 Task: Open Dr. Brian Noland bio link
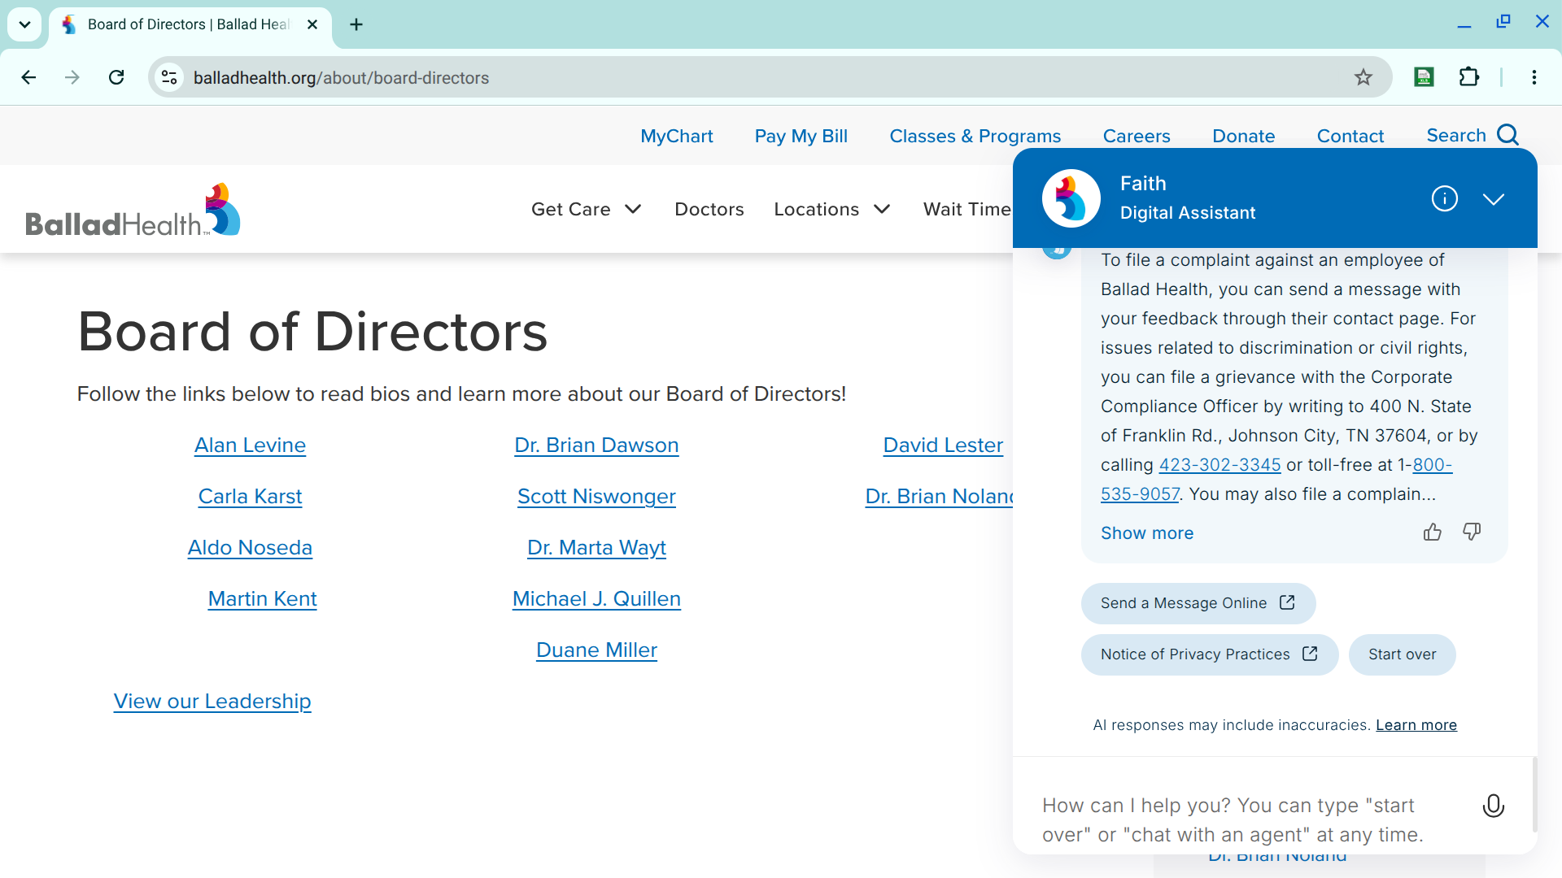(x=939, y=497)
